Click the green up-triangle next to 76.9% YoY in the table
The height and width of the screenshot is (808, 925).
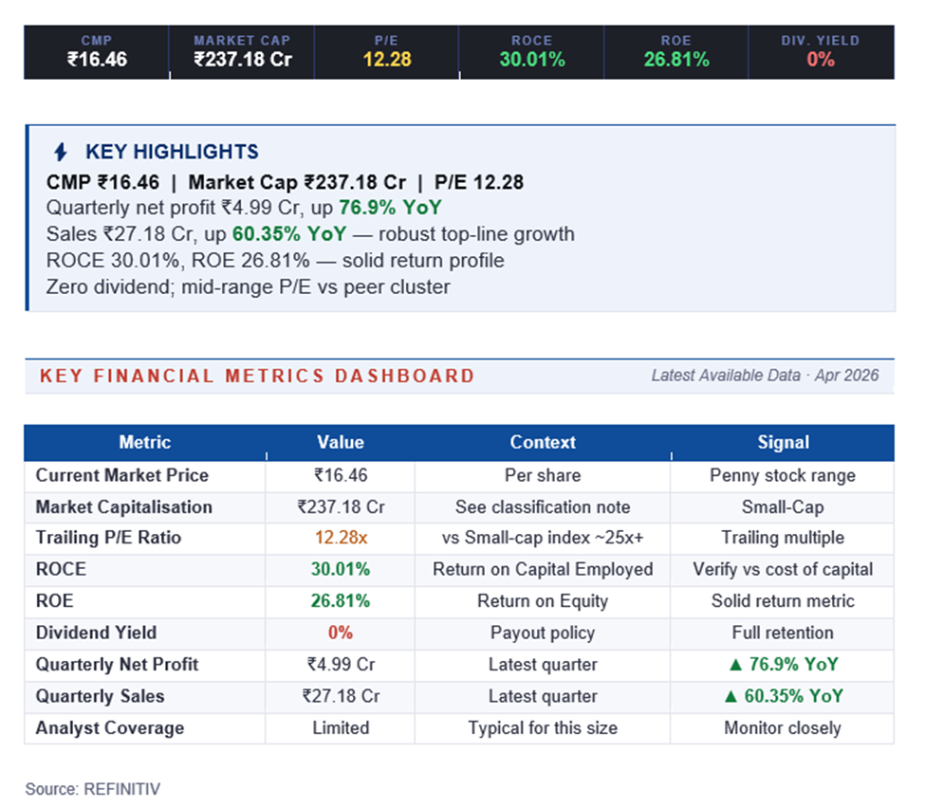click(730, 665)
